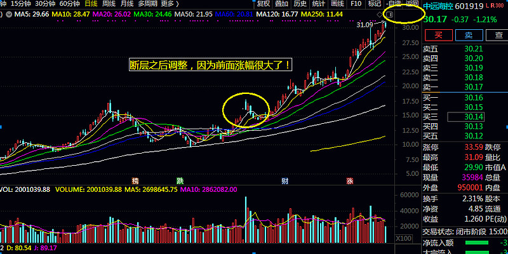Viewport: 508px width, 254px height.
Task: Click the blue 卖 sell button
Action: tap(469, 35)
